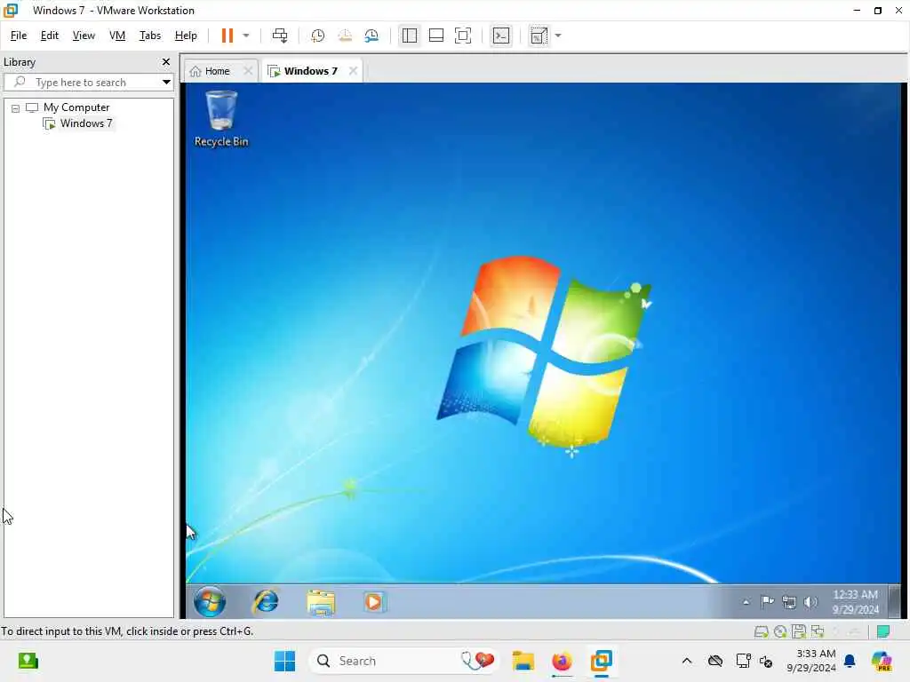Send Ctrl+Alt+Del to the VM
910x682 pixels.
(x=280, y=36)
